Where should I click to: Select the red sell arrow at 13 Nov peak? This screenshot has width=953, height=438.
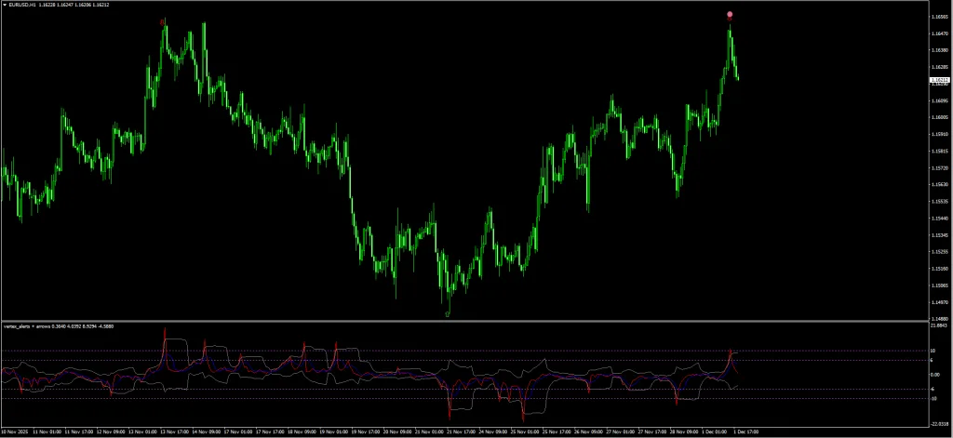tap(164, 20)
